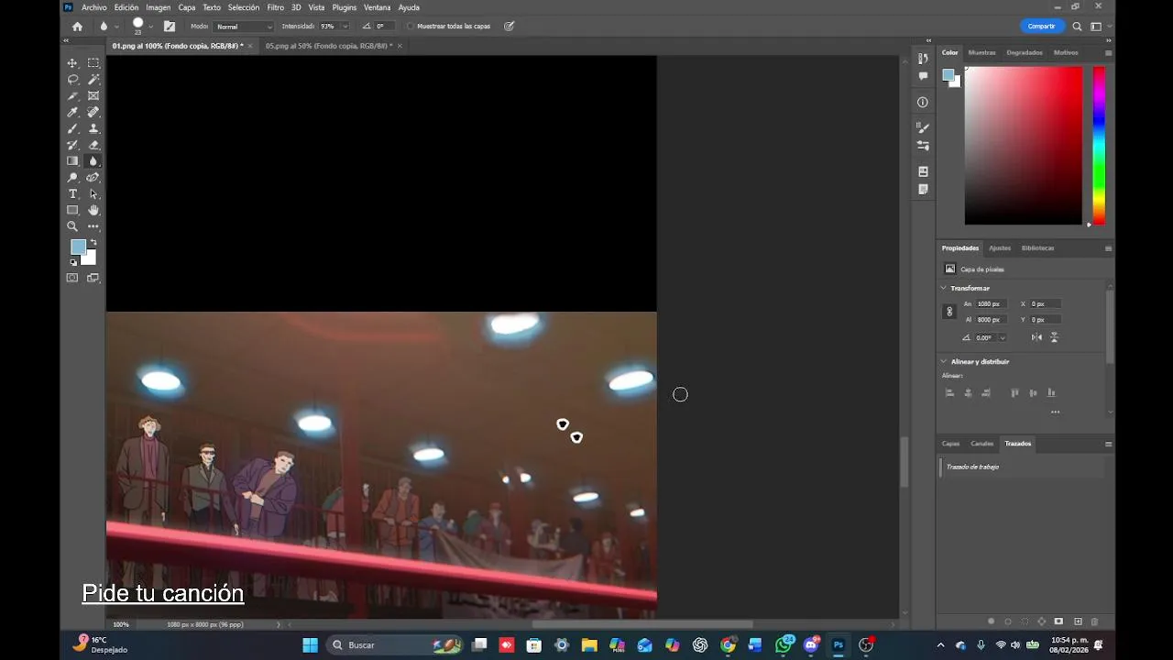The image size is (1173, 660).
Task: Select the Rectangular Marquee tool
Action: [x=93, y=63]
